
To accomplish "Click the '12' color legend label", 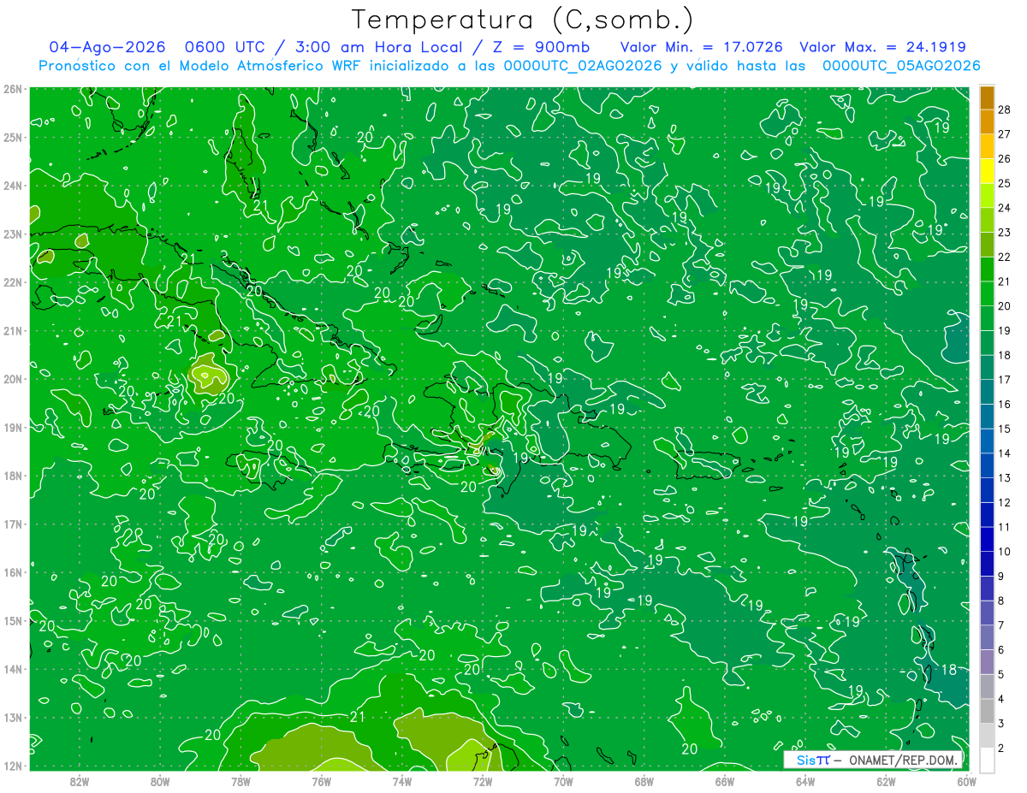I will pos(1005,502).
